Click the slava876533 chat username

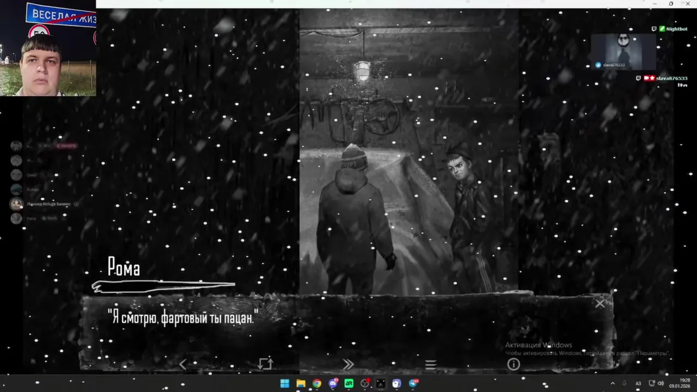coord(671,78)
